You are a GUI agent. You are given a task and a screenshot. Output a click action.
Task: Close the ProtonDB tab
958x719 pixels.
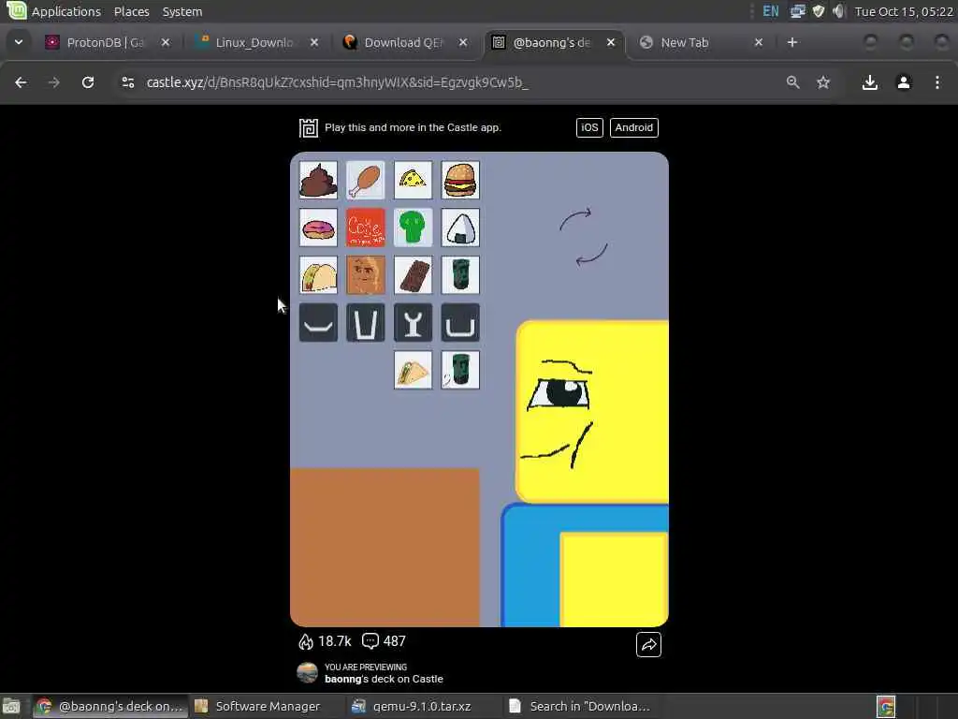(165, 43)
